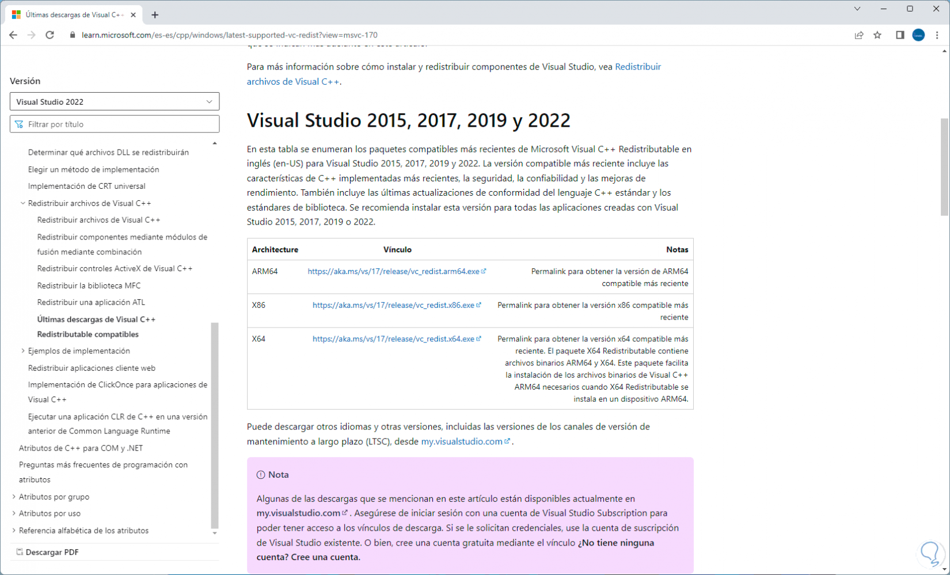This screenshot has height=575, width=950.
Task: Open 'Redistribuir aplicaciones cliente web'
Action: coord(92,368)
